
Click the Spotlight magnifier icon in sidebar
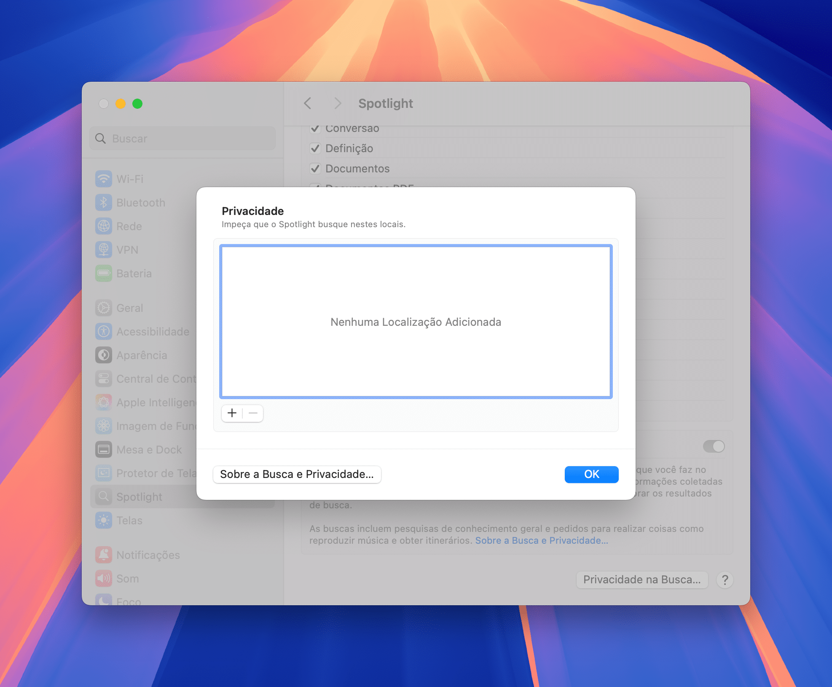[103, 496]
